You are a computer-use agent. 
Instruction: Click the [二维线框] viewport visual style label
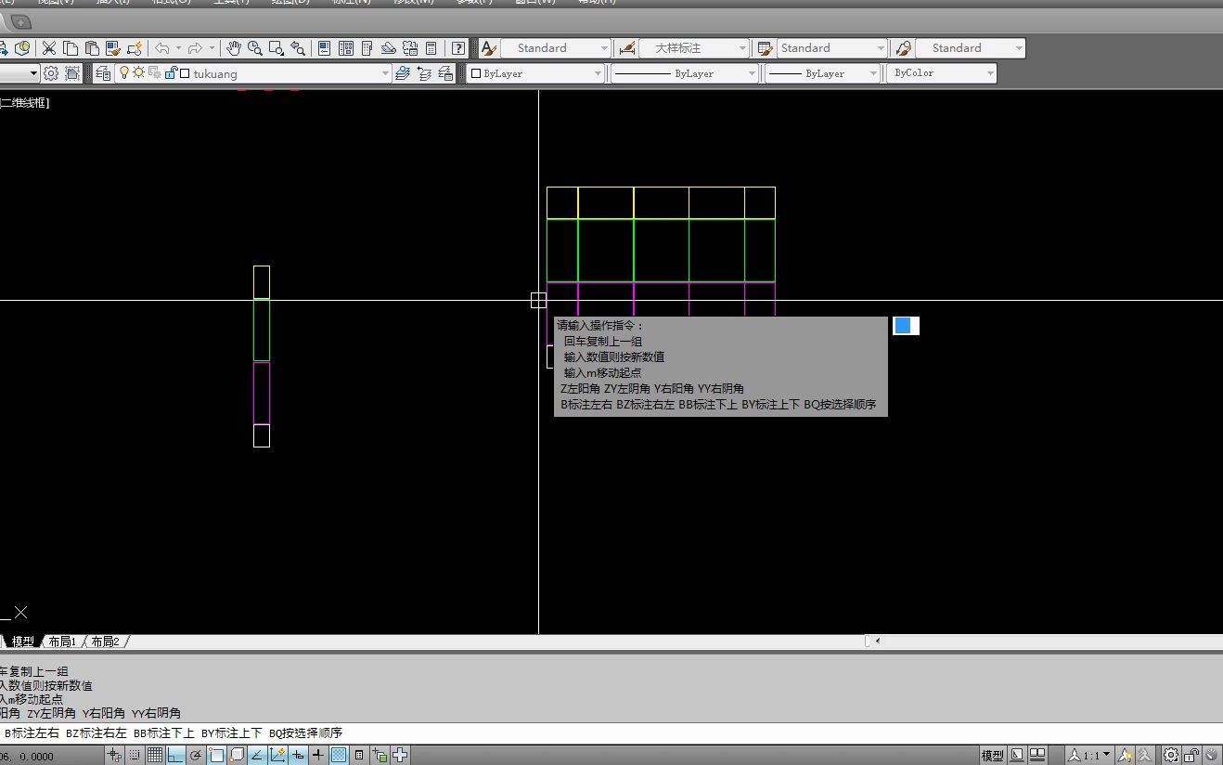tap(25, 103)
